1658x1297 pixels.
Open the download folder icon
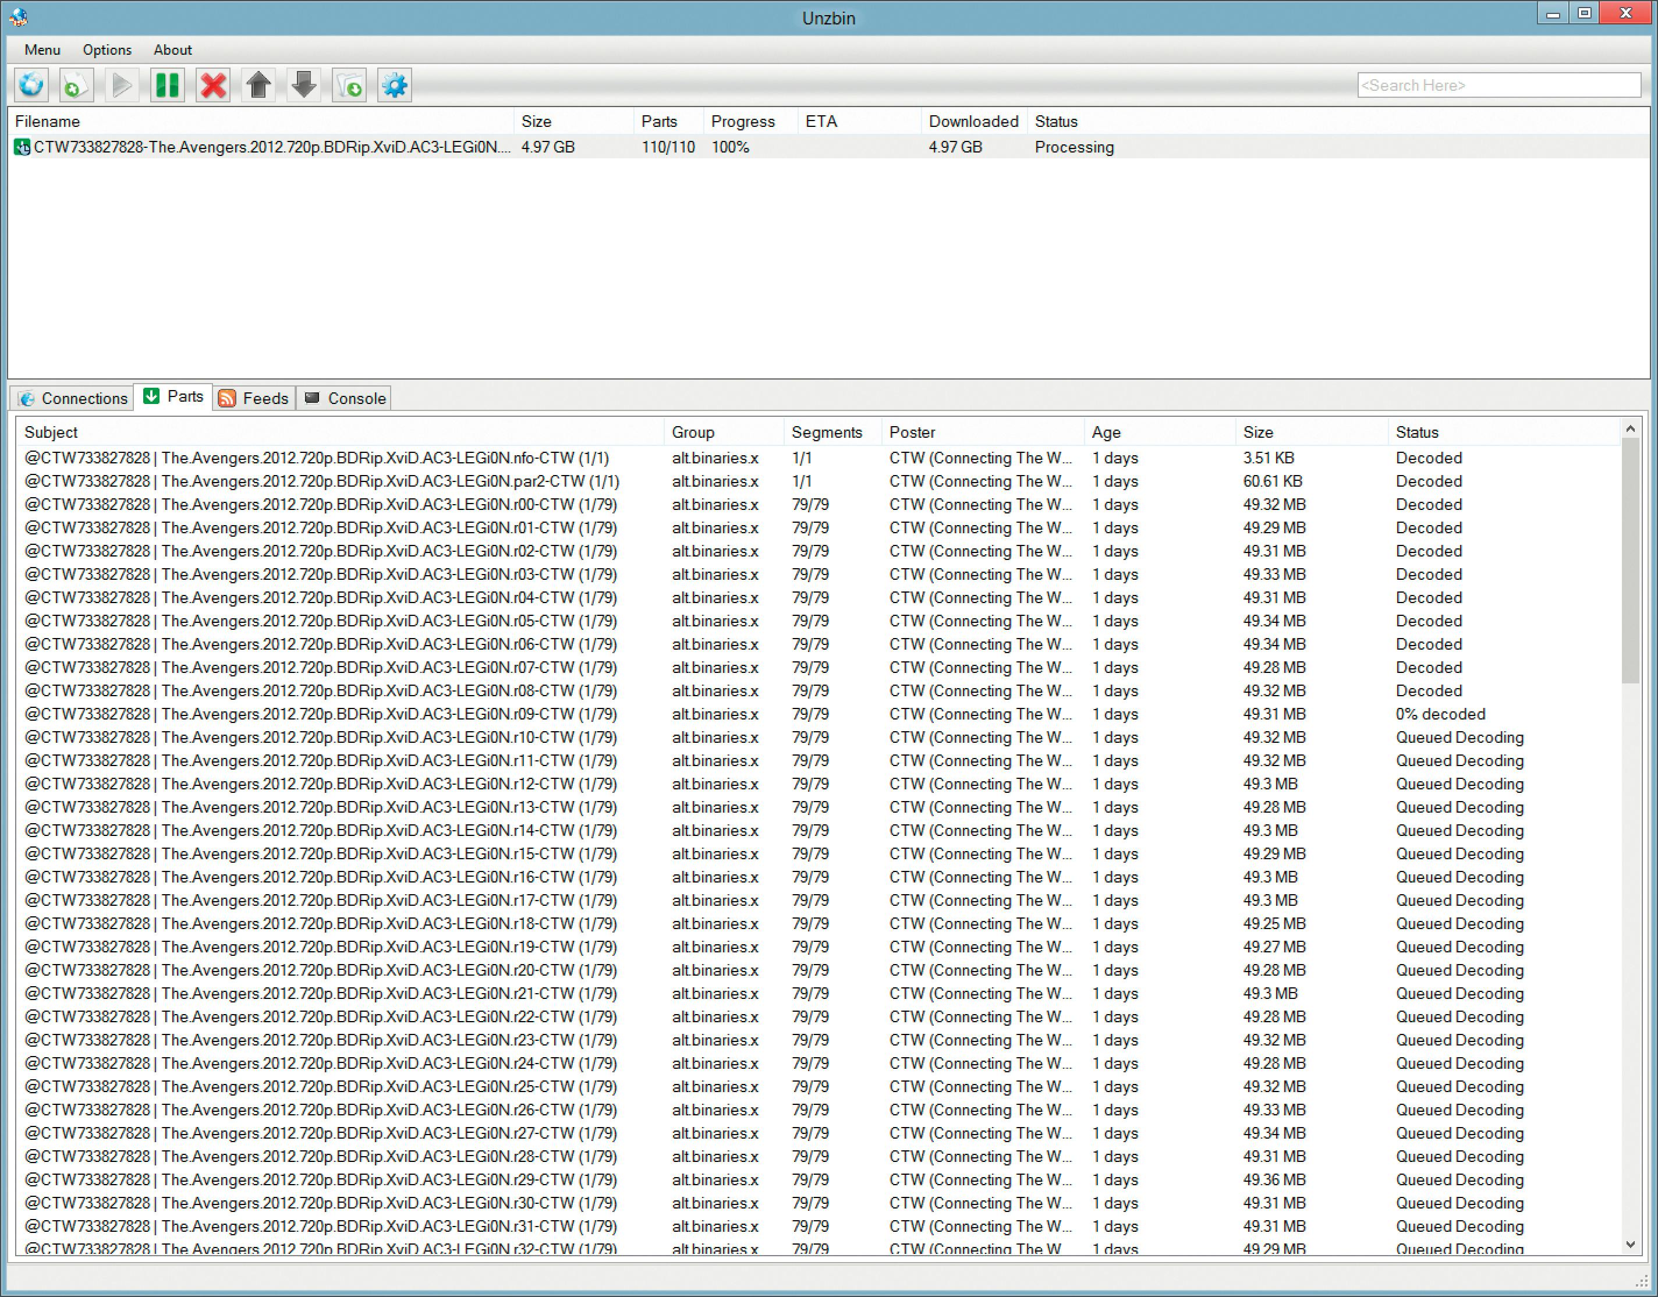coord(349,85)
